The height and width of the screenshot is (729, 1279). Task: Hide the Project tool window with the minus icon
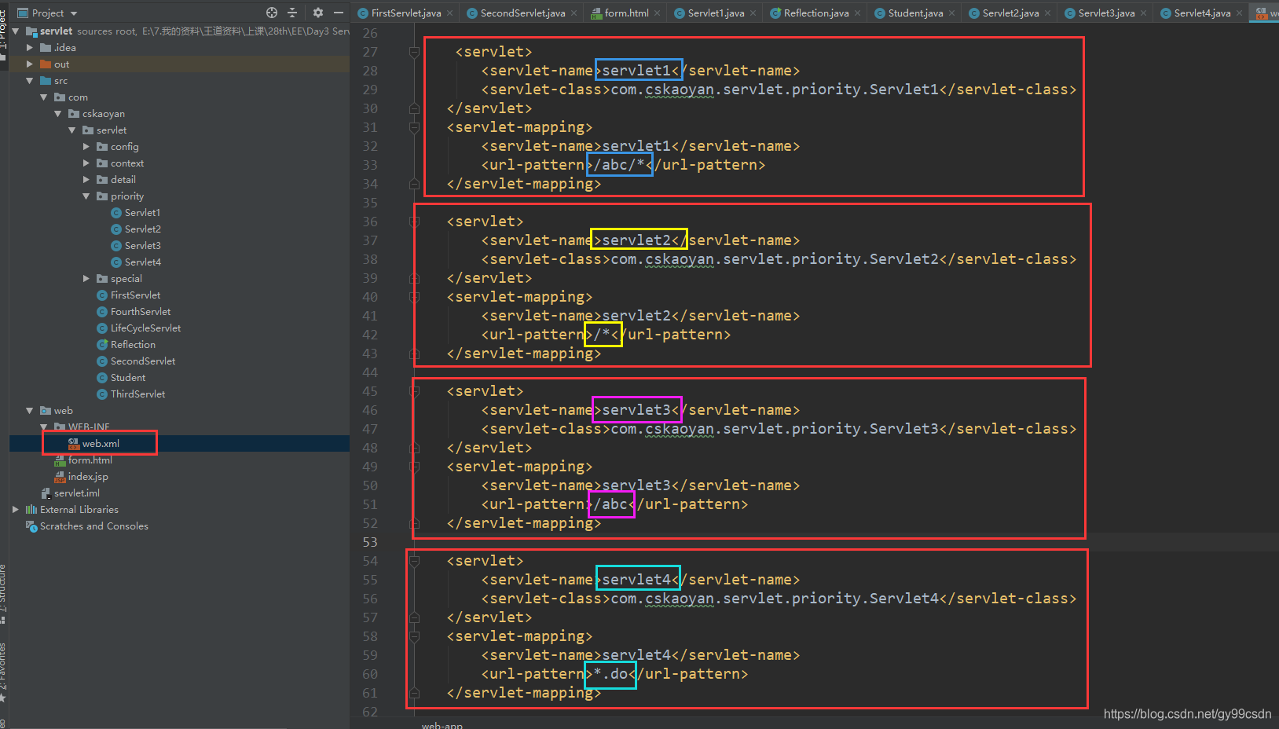[x=339, y=13]
